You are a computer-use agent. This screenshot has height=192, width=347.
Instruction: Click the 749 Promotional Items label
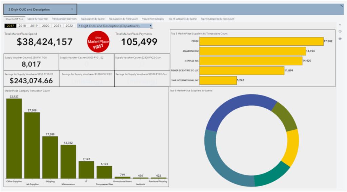[x=122, y=175]
